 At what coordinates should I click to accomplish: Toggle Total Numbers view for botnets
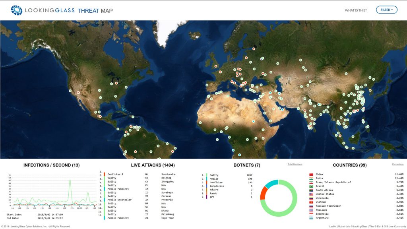click(295, 164)
